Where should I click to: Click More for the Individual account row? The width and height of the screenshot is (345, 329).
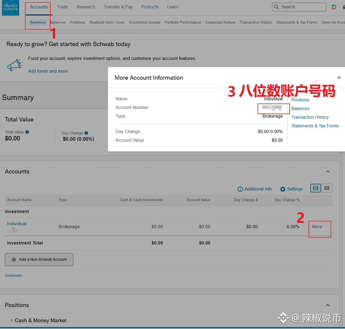pyautogui.click(x=317, y=227)
